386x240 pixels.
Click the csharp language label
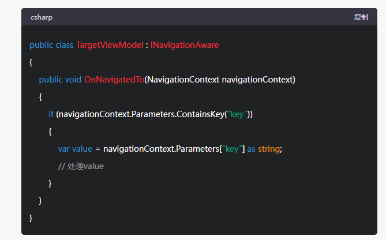pyautogui.click(x=42, y=17)
